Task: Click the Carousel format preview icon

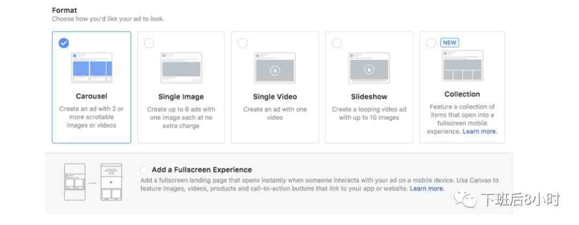Action: pos(92,67)
